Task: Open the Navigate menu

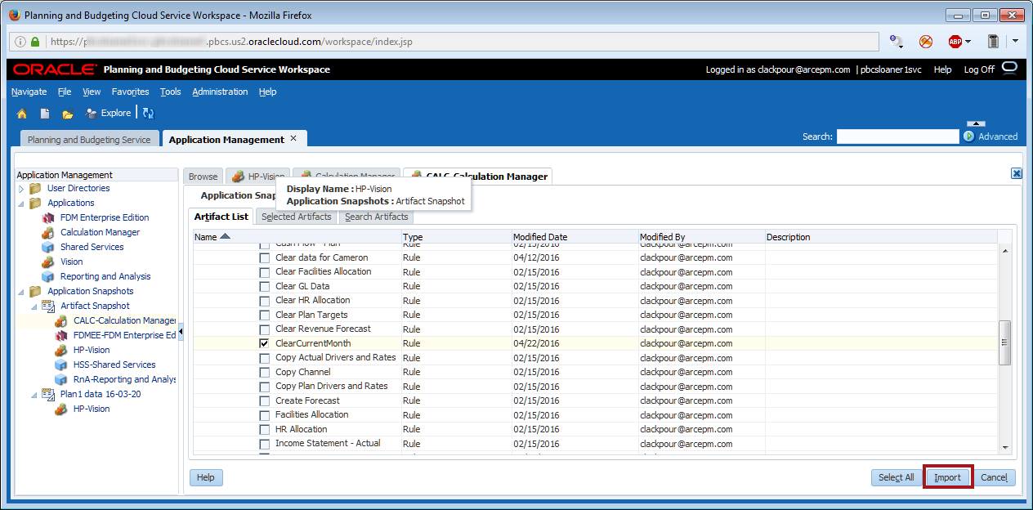Action: pos(29,92)
